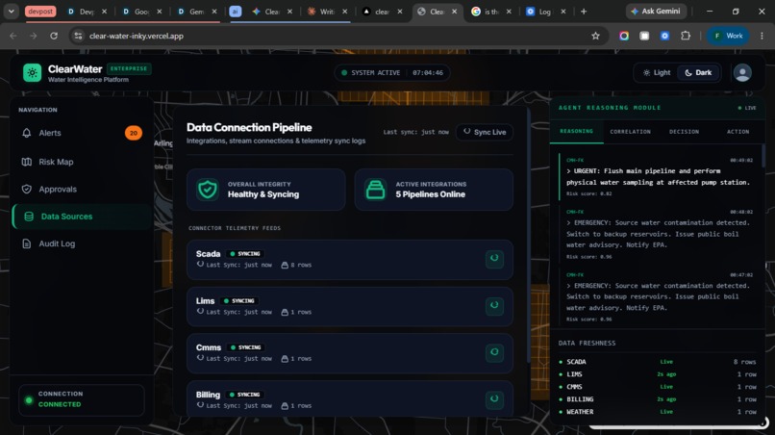Click the site information icon in address bar
This screenshot has height=435, width=775.
(78, 36)
